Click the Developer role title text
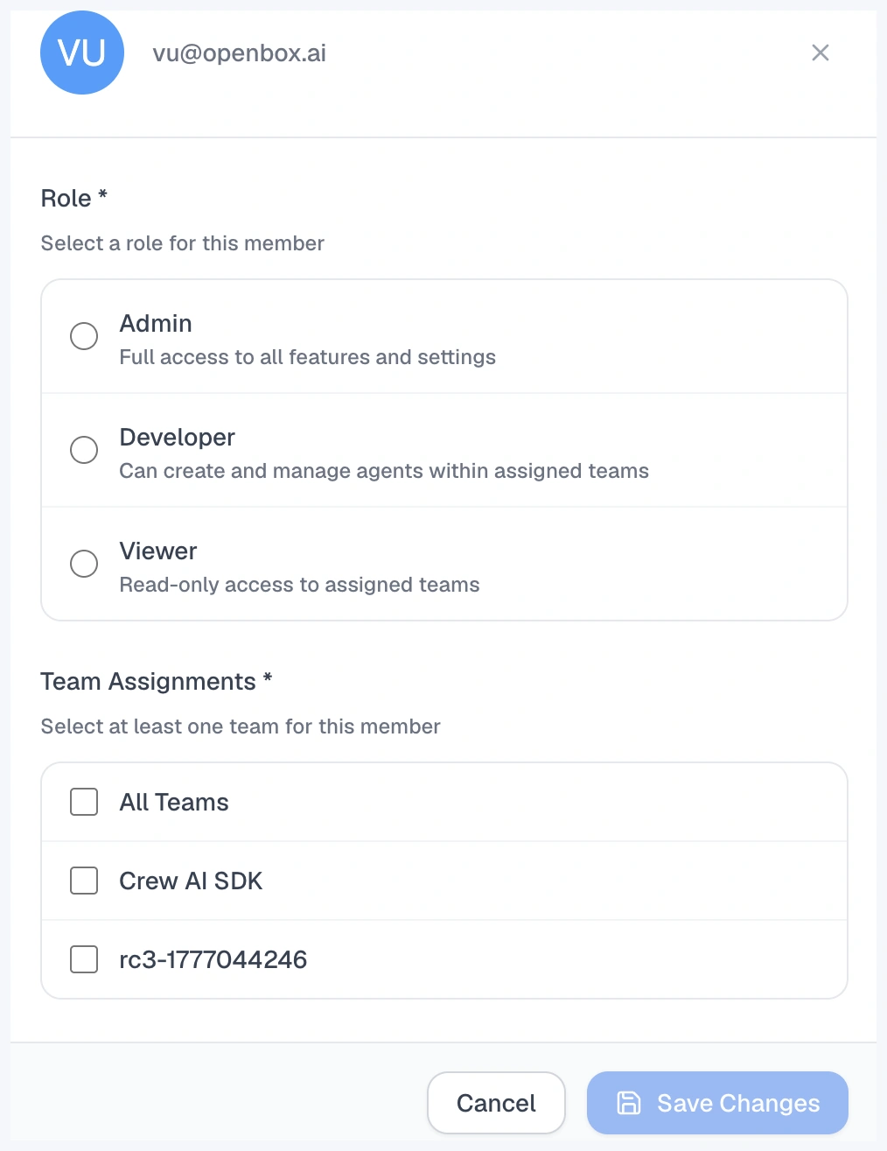This screenshot has width=887, height=1151. (178, 437)
